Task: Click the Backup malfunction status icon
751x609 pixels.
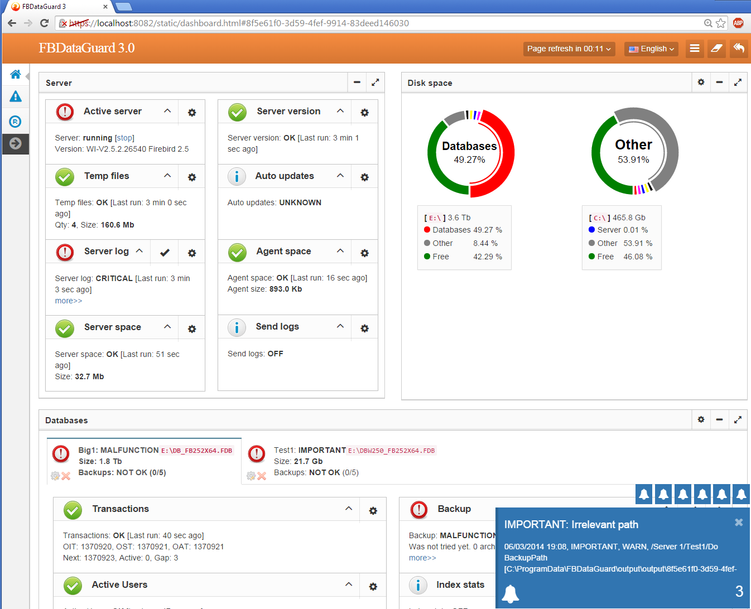Action: (x=419, y=510)
